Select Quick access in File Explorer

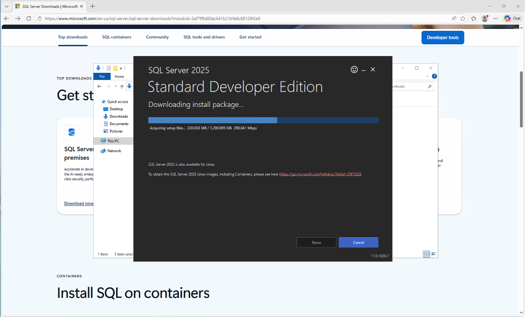(x=115, y=101)
